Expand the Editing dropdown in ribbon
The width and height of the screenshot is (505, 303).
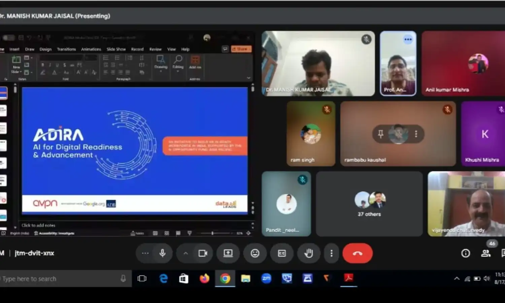pyautogui.click(x=178, y=64)
